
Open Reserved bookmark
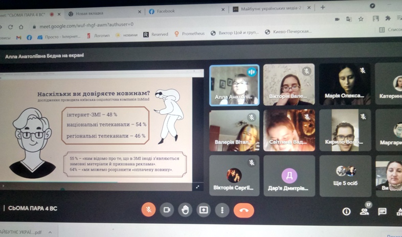(155, 34)
